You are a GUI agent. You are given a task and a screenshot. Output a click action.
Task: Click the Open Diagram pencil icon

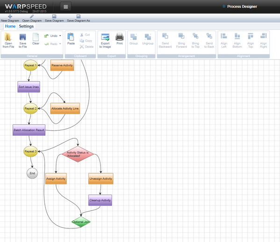(32, 16)
